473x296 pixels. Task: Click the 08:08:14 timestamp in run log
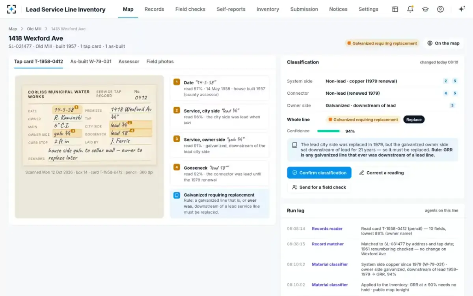(296, 229)
